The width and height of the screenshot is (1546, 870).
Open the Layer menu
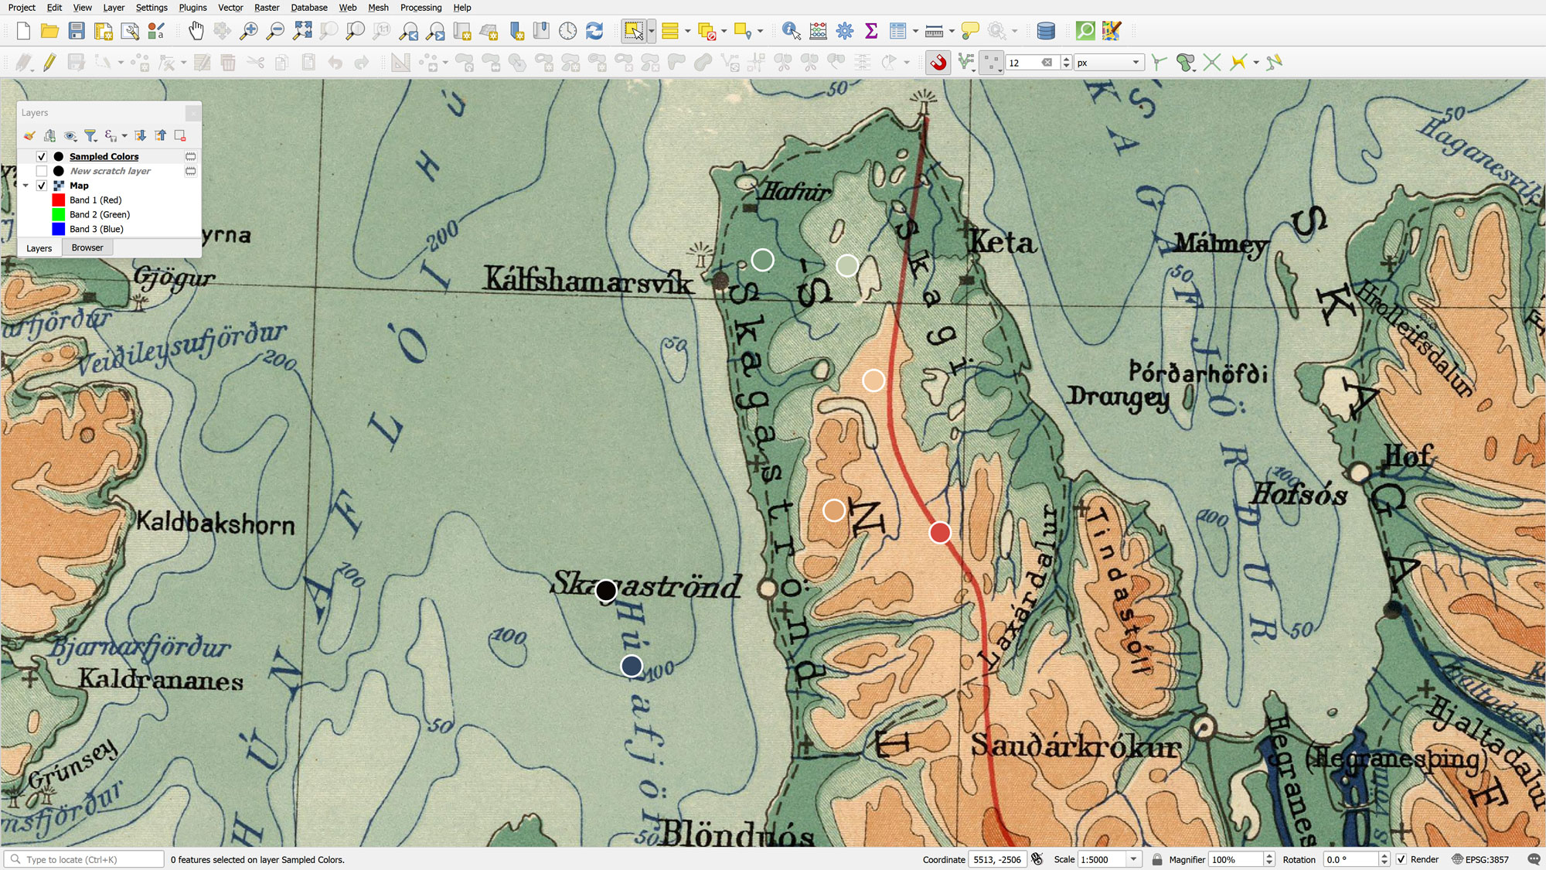[114, 7]
